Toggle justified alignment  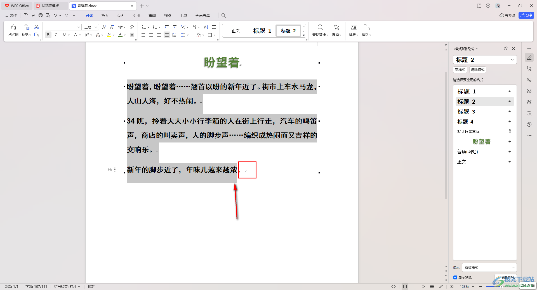click(167, 35)
